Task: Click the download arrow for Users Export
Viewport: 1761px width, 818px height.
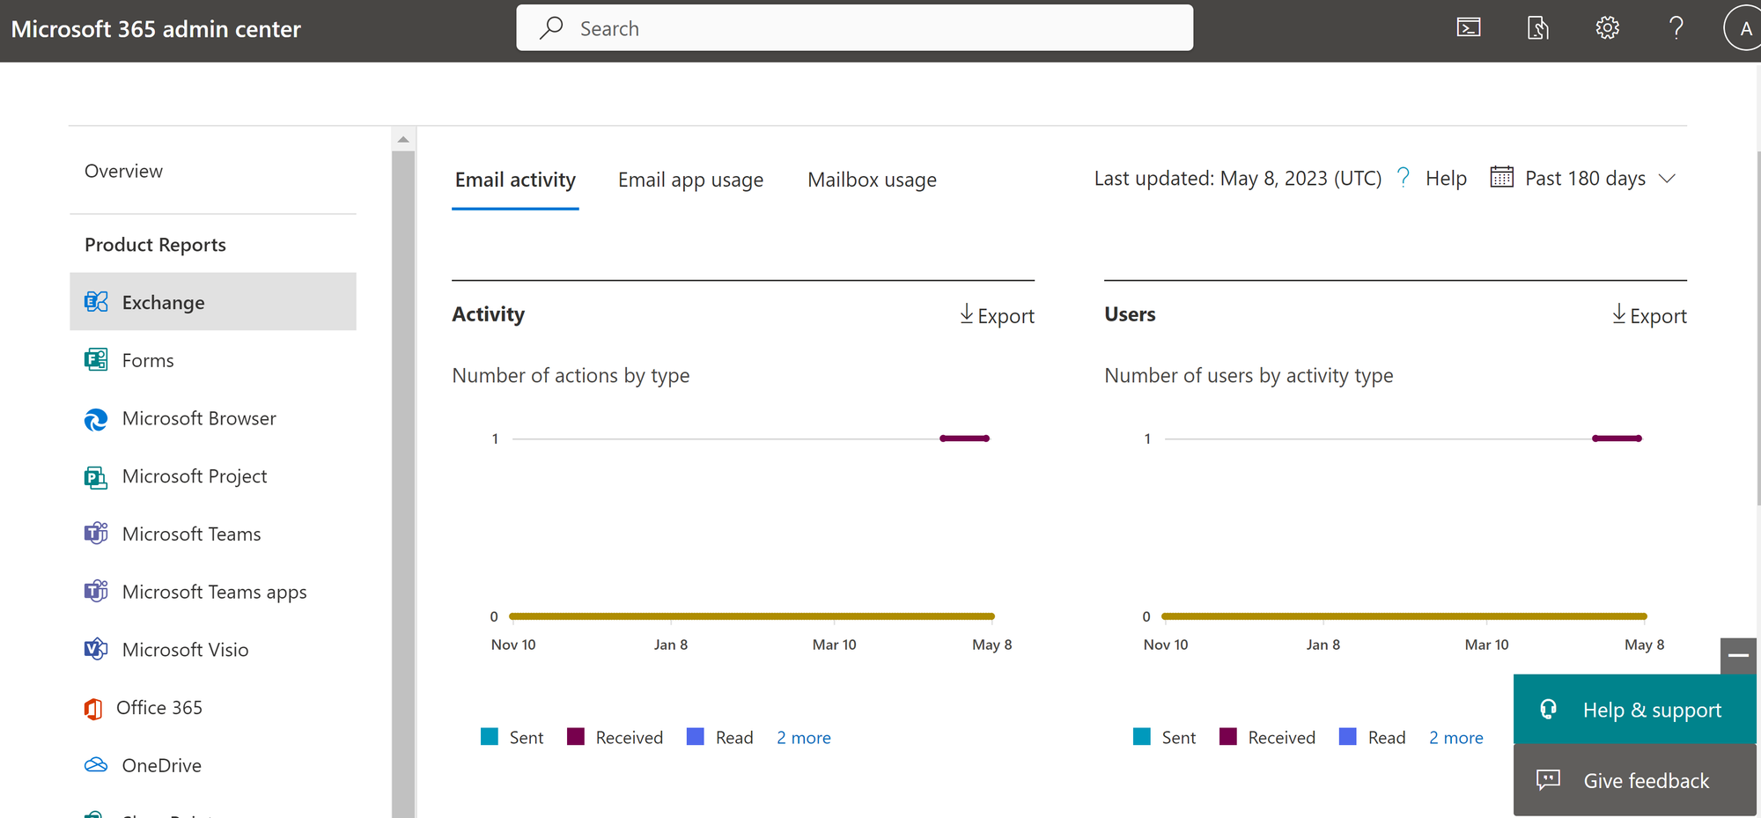Action: (1619, 314)
